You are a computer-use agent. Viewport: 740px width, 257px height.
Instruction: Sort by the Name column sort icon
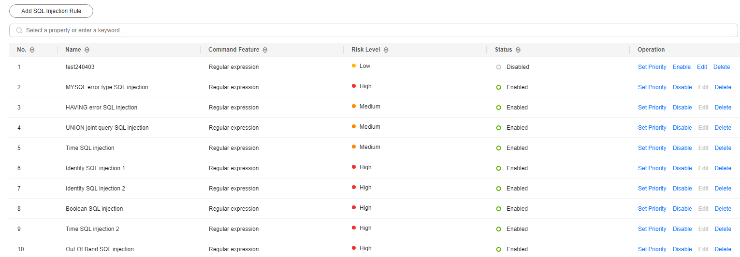coord(87,50)
